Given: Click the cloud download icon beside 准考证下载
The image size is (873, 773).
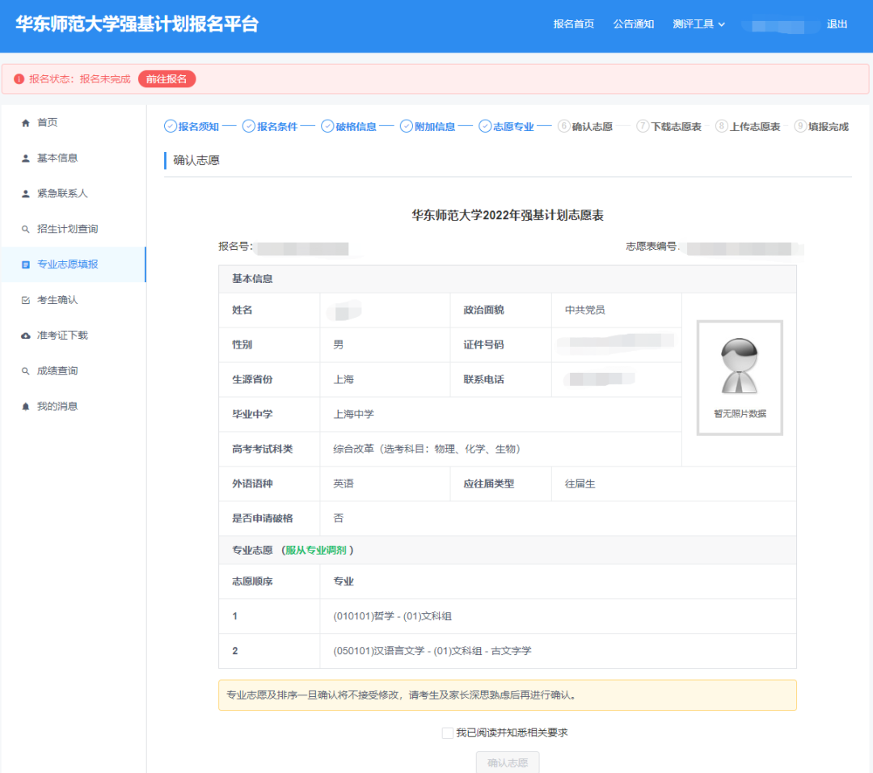Looking at the screenshot, I should (x=25, y=336).
